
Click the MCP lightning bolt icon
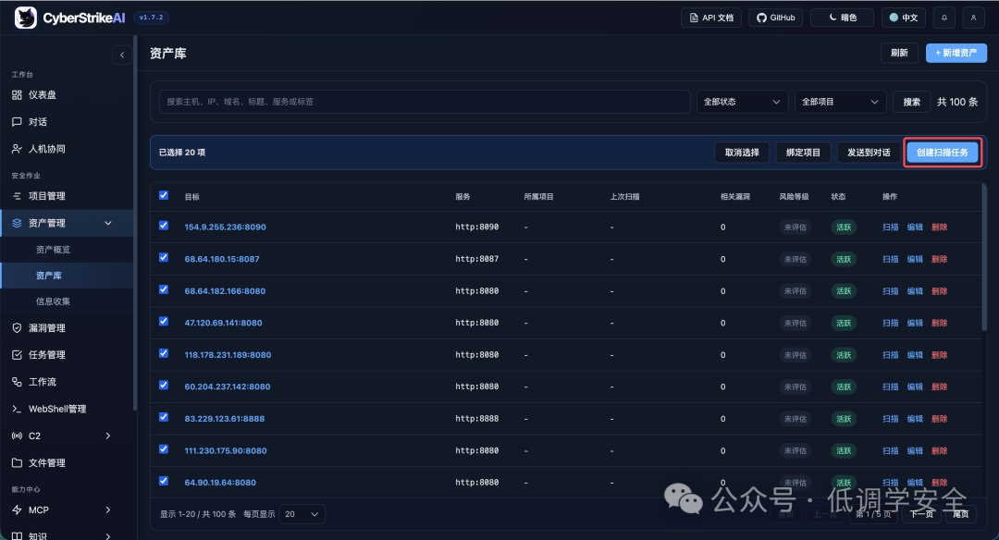(x=18, y=510)
